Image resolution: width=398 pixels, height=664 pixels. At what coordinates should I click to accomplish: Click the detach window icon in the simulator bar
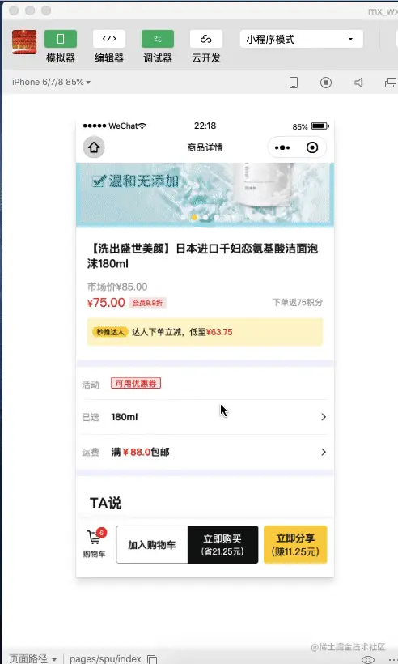391,83
